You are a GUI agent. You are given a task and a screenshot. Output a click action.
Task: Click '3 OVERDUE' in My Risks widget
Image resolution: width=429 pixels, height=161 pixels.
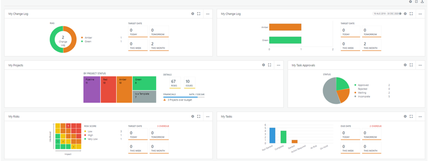(x=163, y=126)
